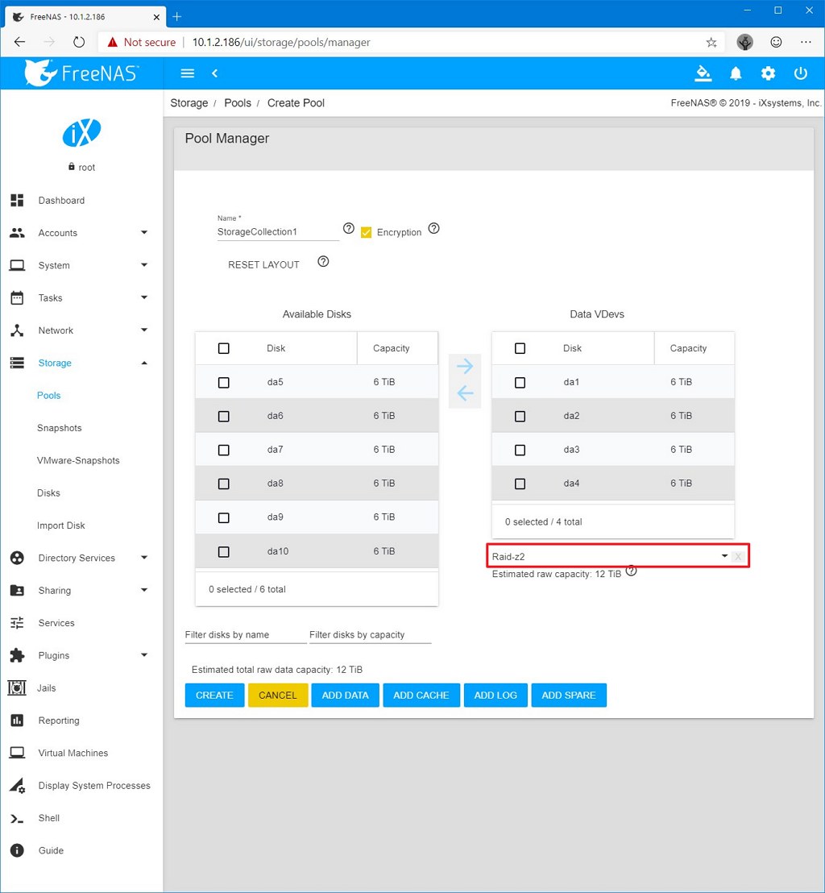
Task: Click the hamburger menu icon in top bar
Action: coord(188,73)
